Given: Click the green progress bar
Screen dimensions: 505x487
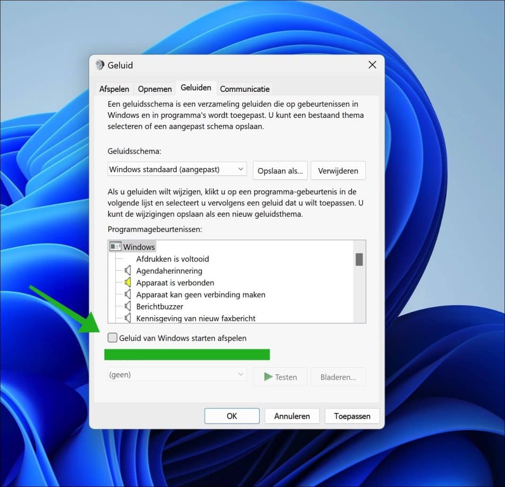Looking at the screenshot, I should [x=187, y=354].
